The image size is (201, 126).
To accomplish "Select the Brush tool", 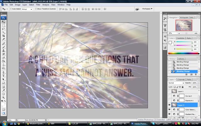I will point(3,47).
